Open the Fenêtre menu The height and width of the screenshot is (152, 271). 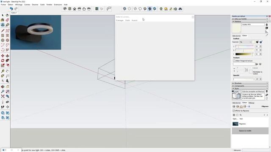click(x=49, y=5)
